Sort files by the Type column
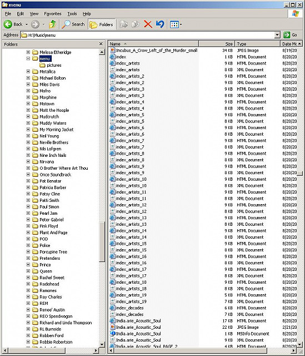The width and height of the screenshot is (305, 356). [x=257, y=44]
